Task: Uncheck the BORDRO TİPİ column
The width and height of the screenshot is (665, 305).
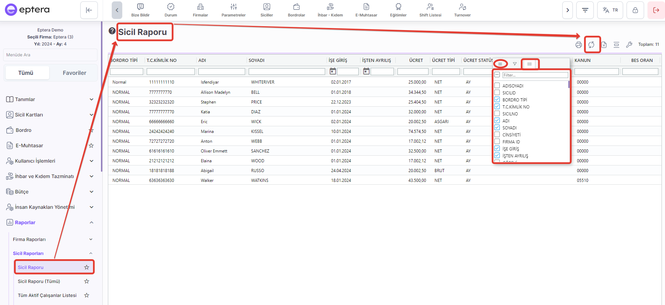Action: pyautogui.click(x=497, y=100)
